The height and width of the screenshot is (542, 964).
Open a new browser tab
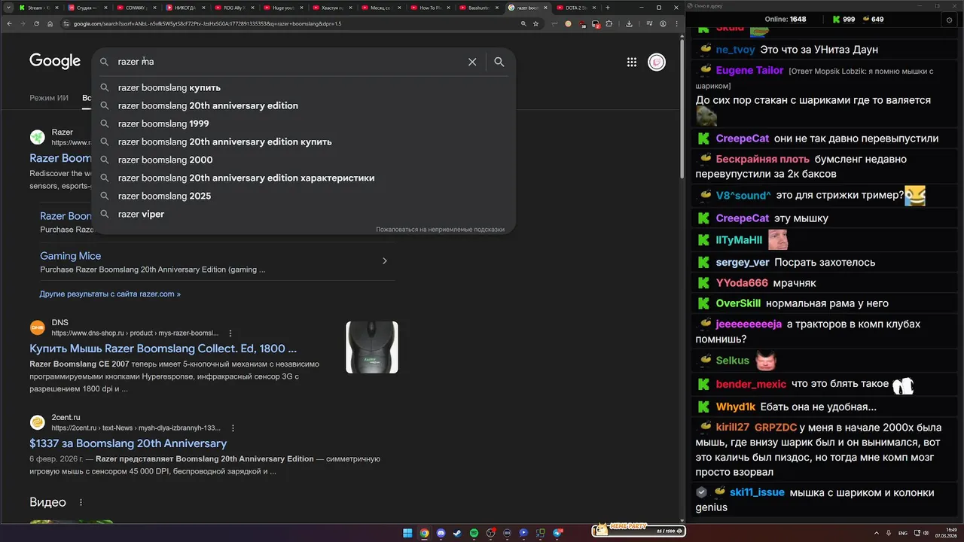point(608,8)
